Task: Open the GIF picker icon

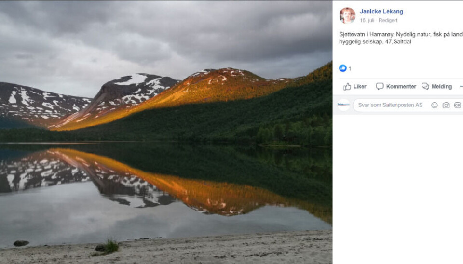Action: point(458,105)
